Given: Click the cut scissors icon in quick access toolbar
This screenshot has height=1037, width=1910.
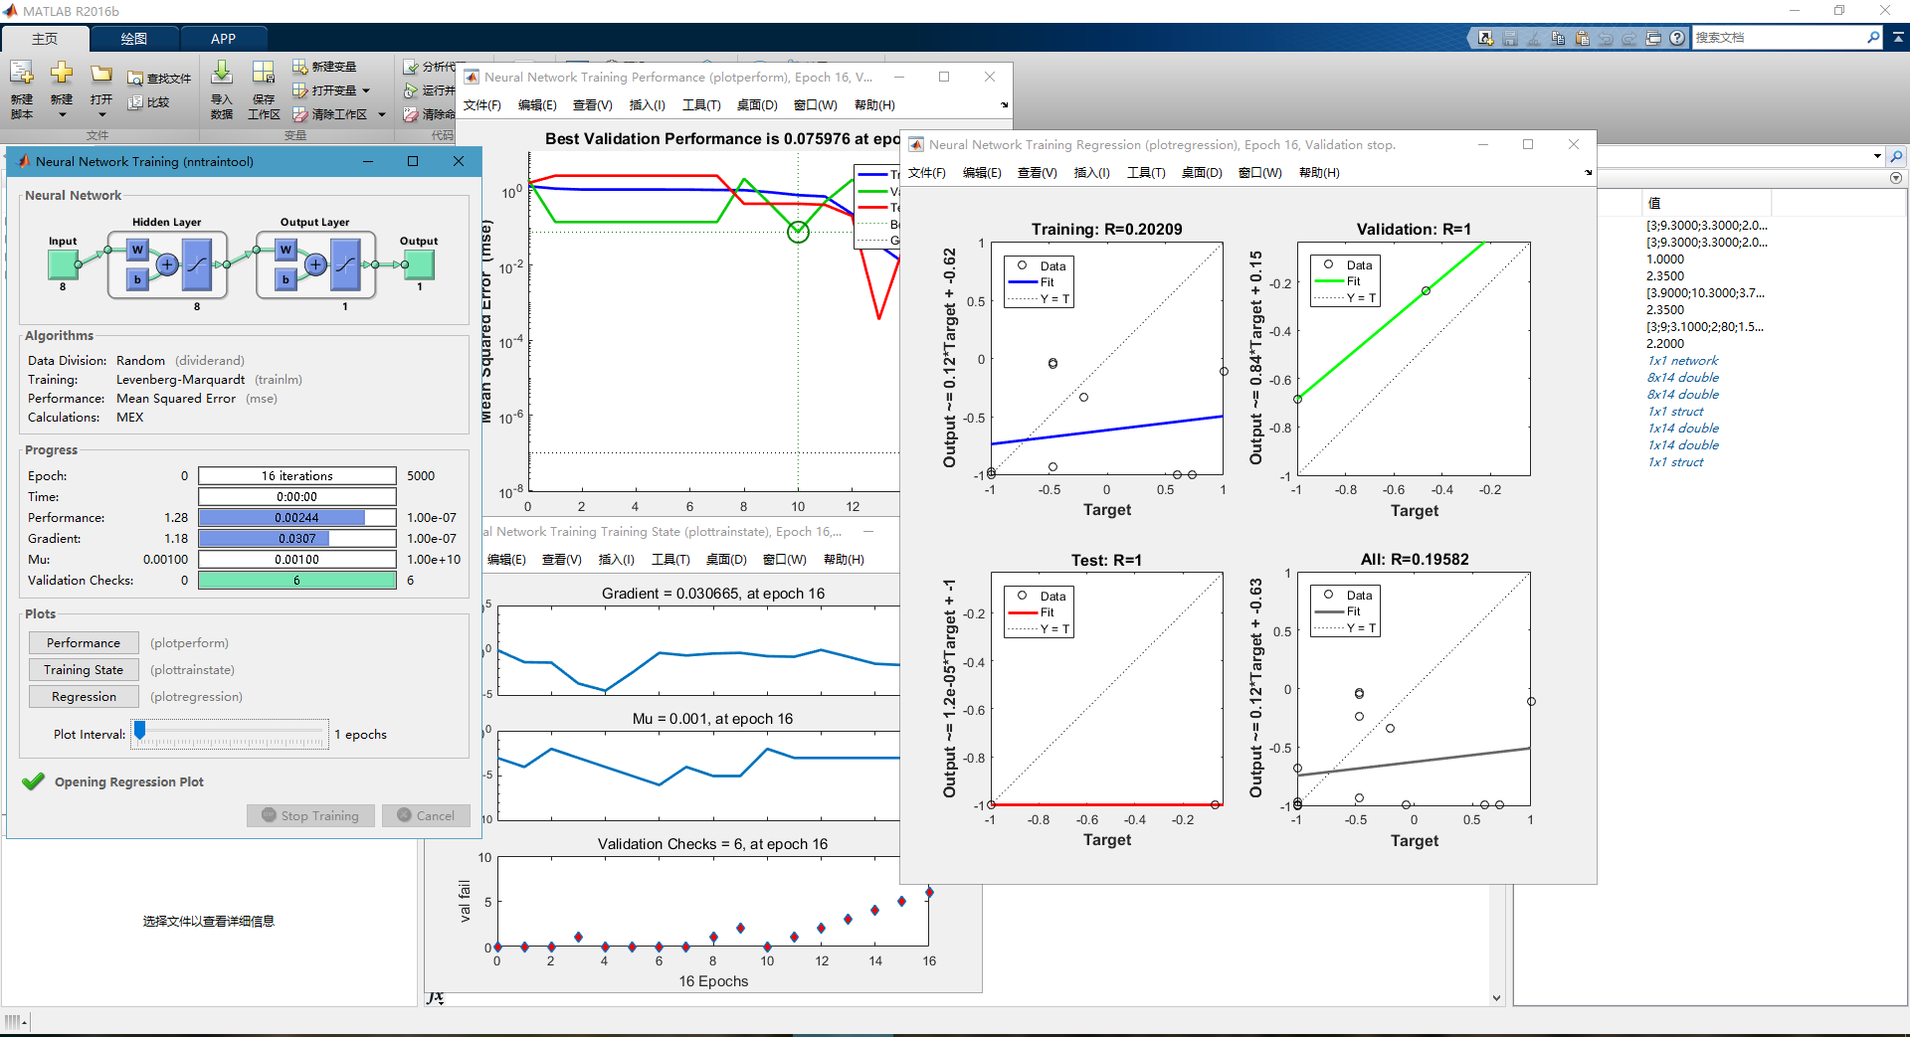Looking at the screenshot, I should 1534,38.
